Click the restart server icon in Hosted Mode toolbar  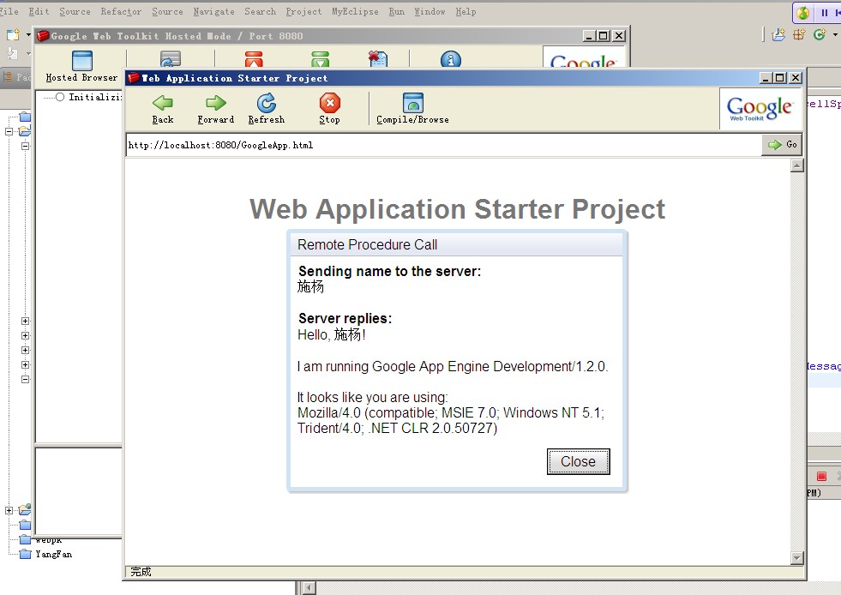170,59
